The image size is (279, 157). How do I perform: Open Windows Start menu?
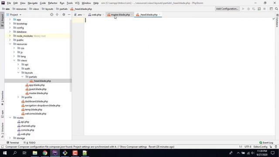point(5,153)
